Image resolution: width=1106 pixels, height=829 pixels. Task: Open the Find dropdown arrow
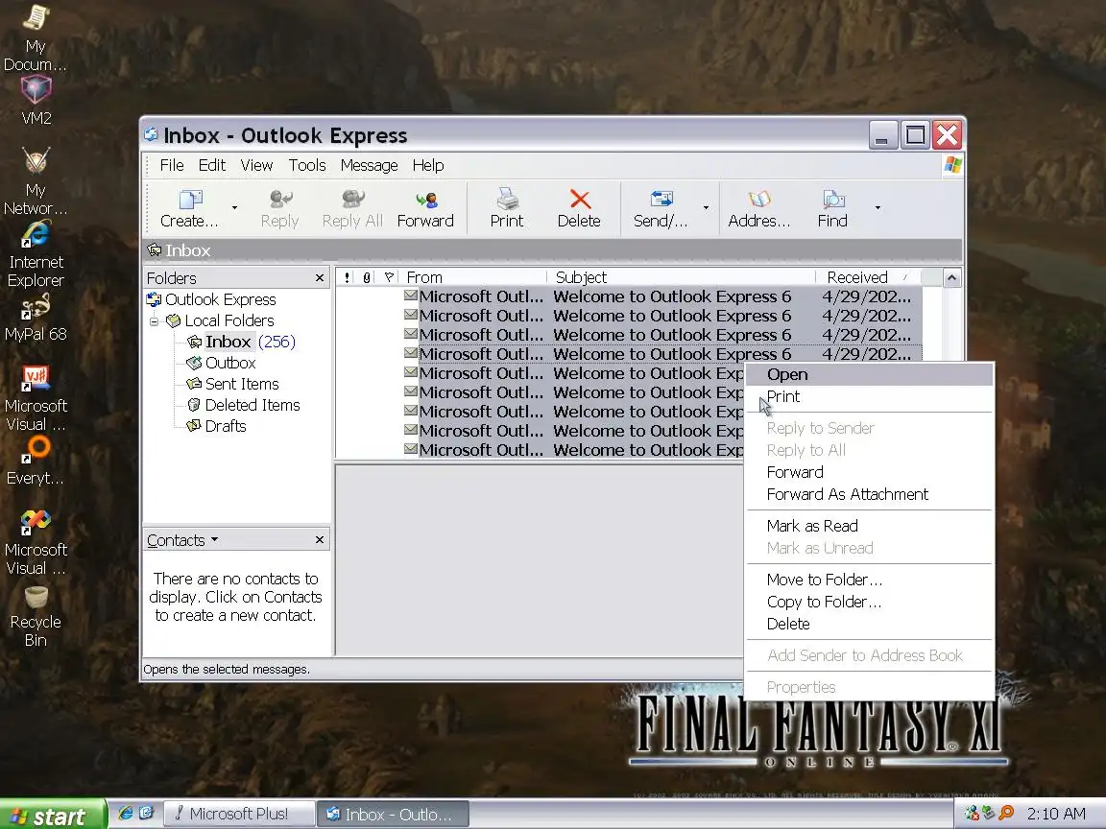[x=878, y=208]
